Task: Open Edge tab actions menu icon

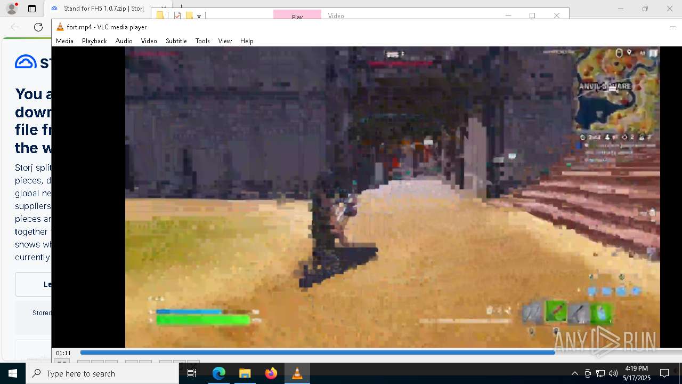Action: click(32, 9)
